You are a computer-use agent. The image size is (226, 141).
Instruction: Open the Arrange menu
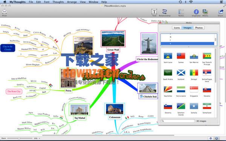point(72,2)
